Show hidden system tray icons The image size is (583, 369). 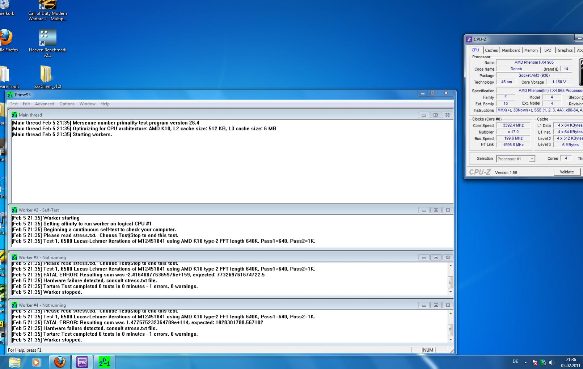point(525,362)
